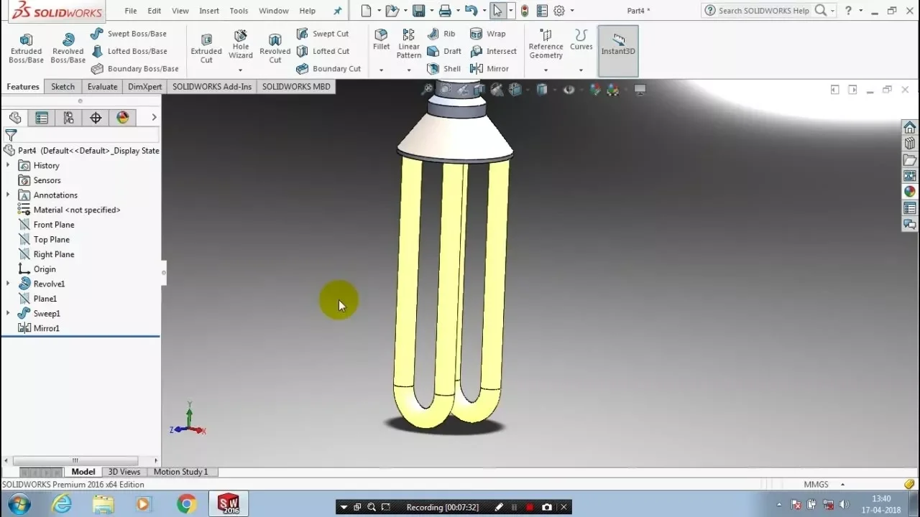Click the Print toolbar icon

[x=445, y=11]
